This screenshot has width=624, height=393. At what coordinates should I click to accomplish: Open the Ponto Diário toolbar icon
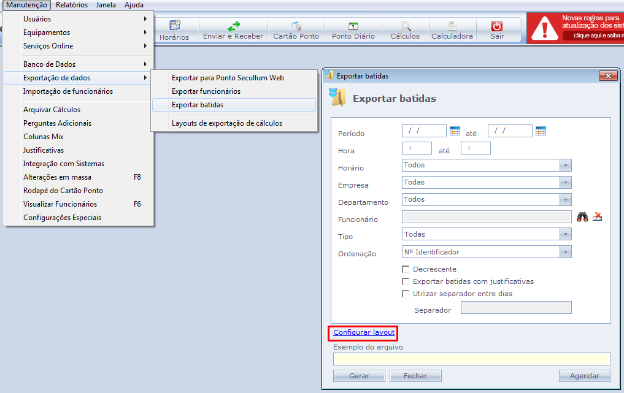353,26
